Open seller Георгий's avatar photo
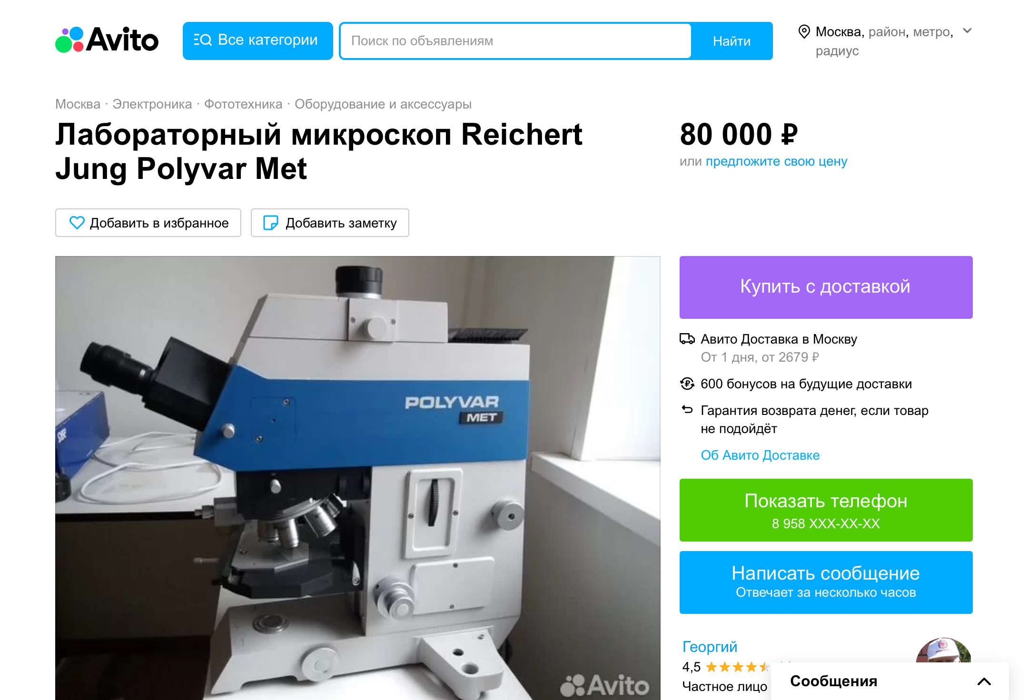 [943, 650]
